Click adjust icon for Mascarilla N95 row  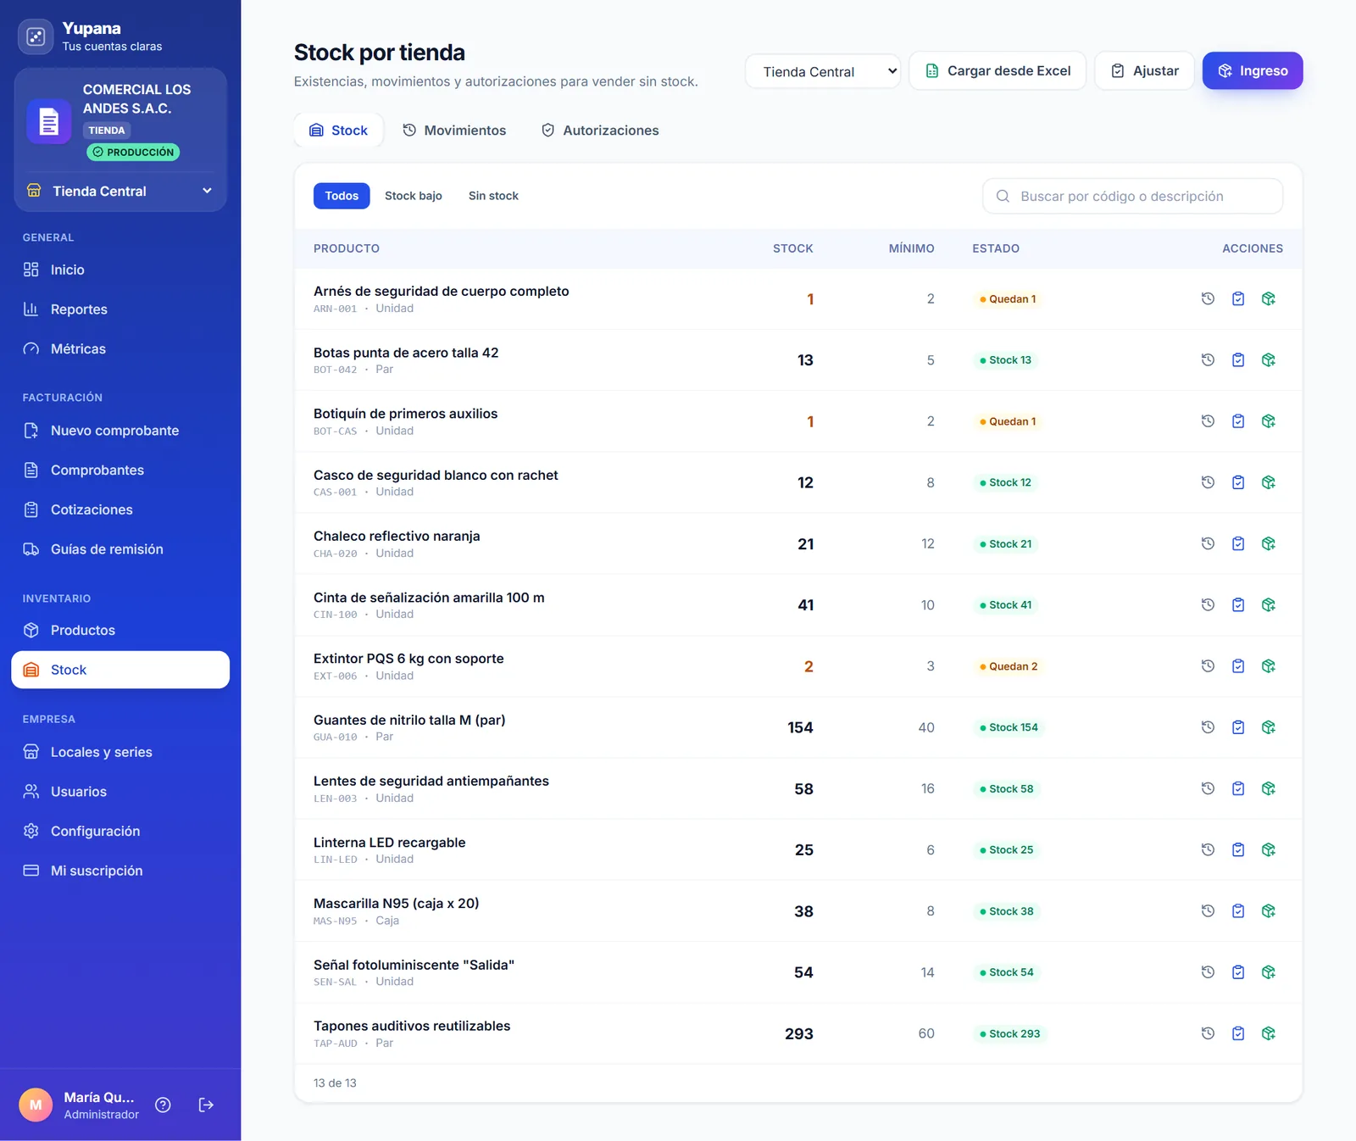[1238, 911]
